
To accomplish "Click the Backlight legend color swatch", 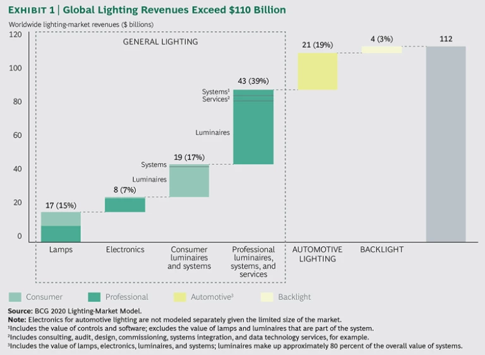I will (x=269, y=297).
